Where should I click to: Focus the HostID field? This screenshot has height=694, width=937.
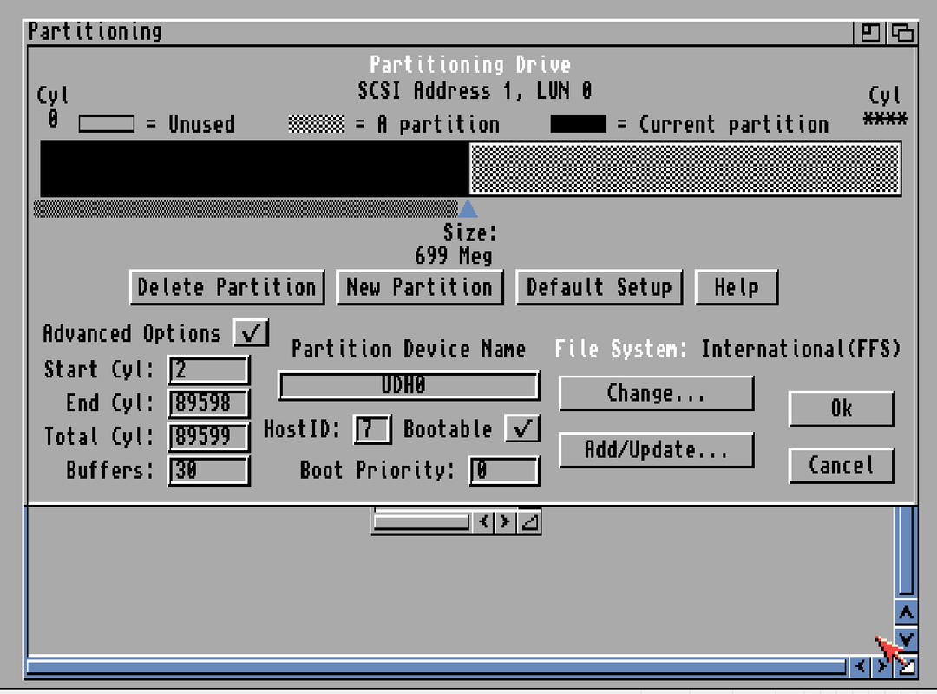click(371, 429)
